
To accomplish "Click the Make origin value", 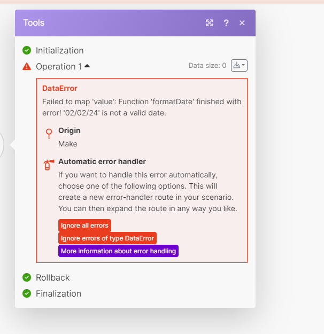I will click(x=68, y=144).
